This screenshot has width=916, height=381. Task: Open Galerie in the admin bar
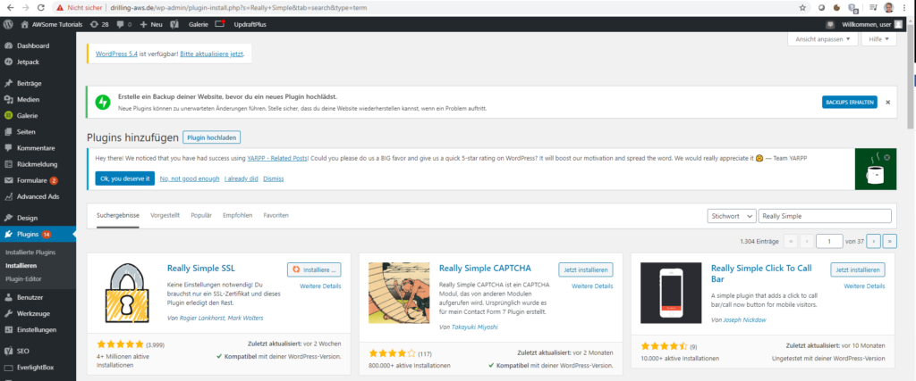(198, 25)
